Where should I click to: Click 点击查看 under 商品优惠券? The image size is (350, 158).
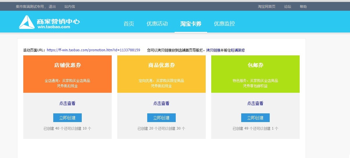tap(161, 103)
